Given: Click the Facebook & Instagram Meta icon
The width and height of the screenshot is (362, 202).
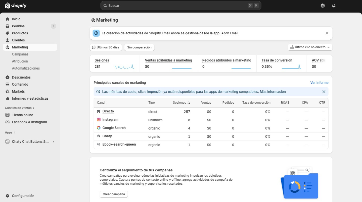Looking at the screenshot, I should coord(7,122).
